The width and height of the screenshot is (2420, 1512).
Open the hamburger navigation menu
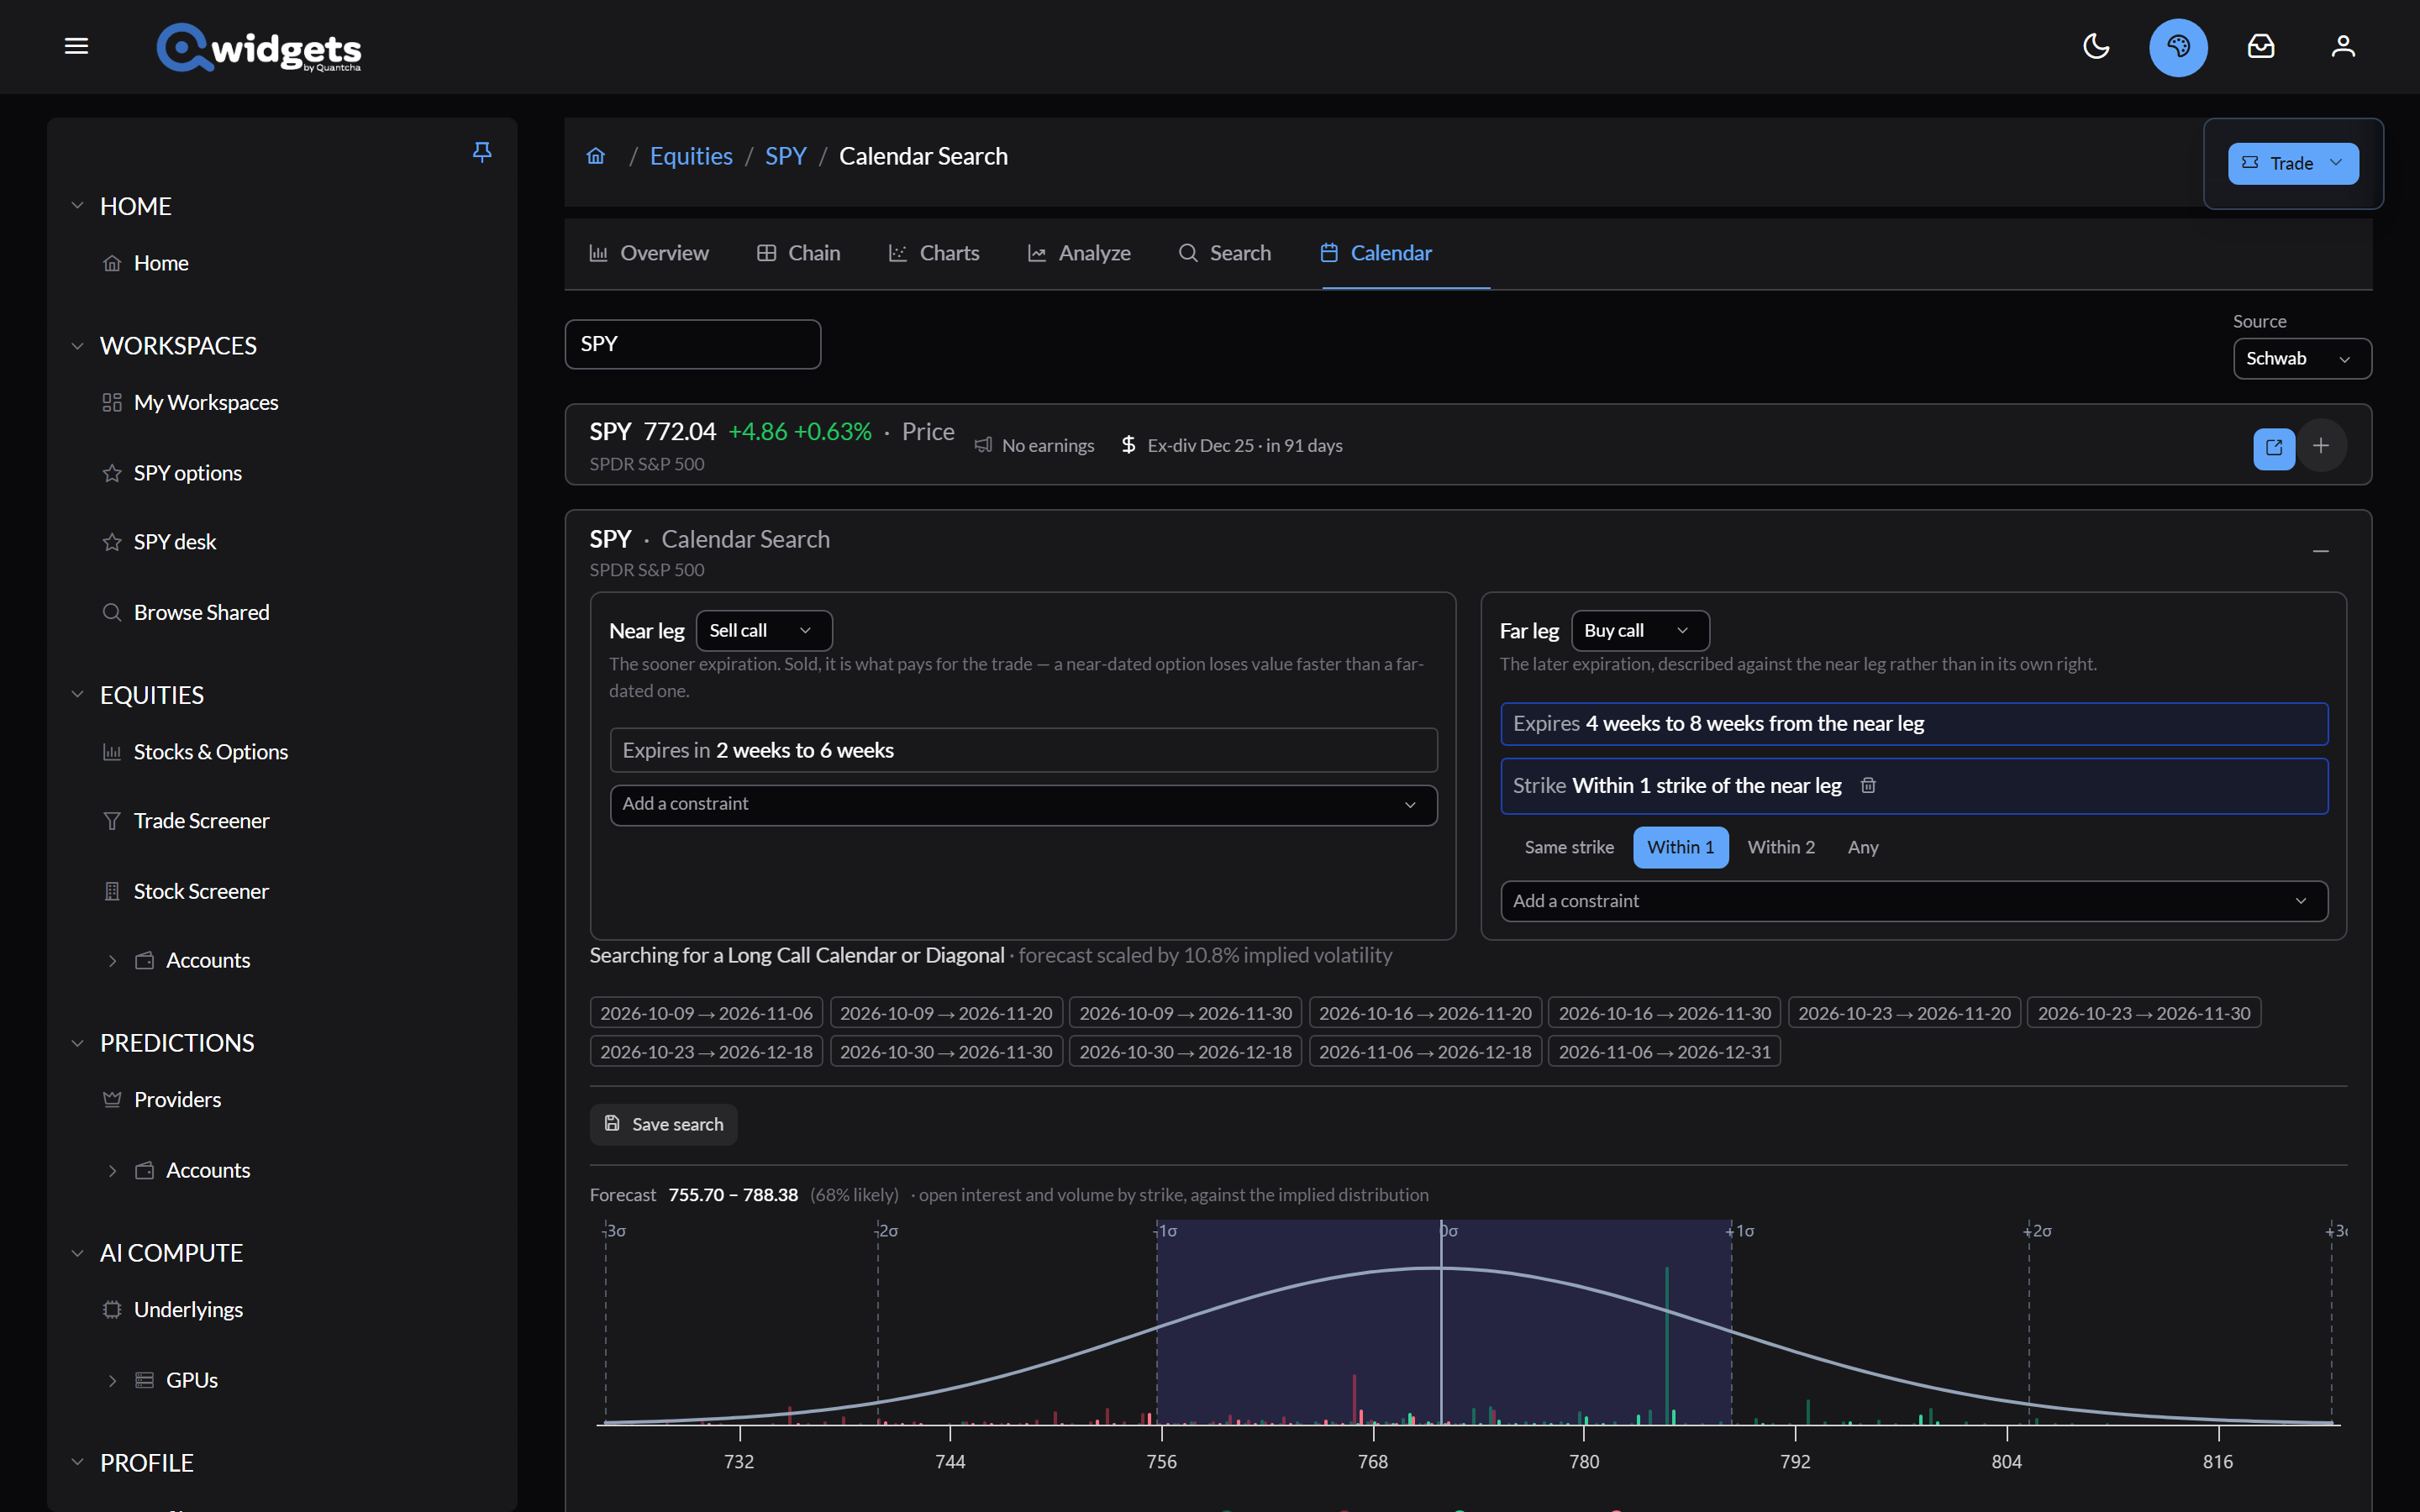coord(76,46)
